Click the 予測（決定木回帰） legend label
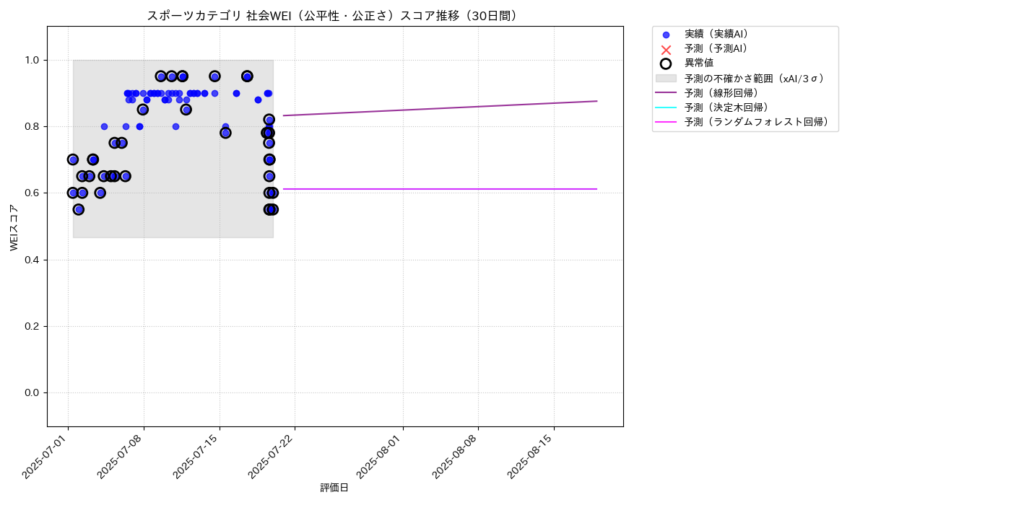 [729, 107]
